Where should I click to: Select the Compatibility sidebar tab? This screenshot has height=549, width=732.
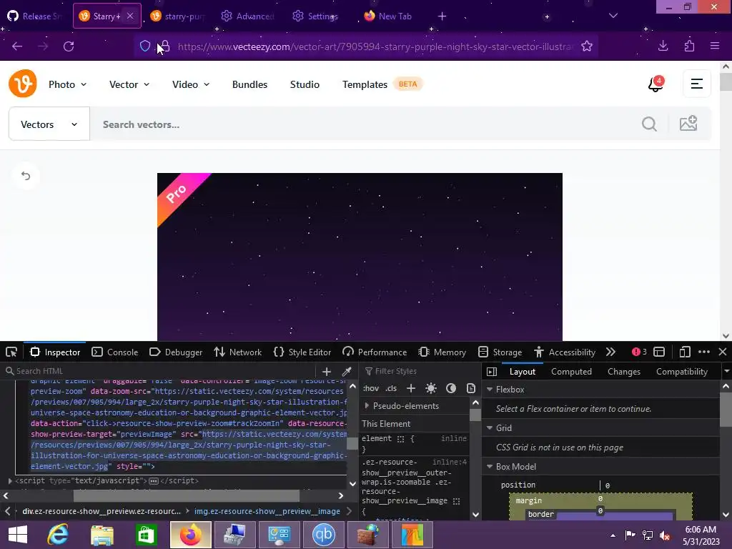click(x=682, y=372)
